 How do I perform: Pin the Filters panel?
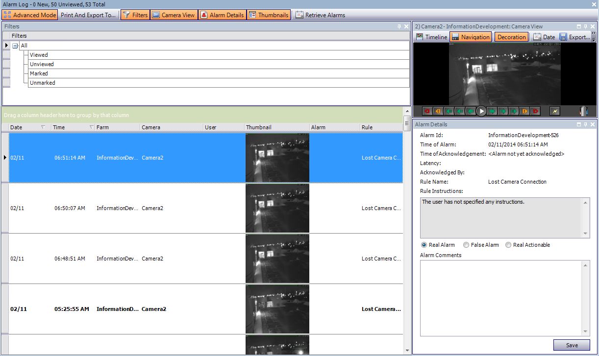click(x=399, y=26)
